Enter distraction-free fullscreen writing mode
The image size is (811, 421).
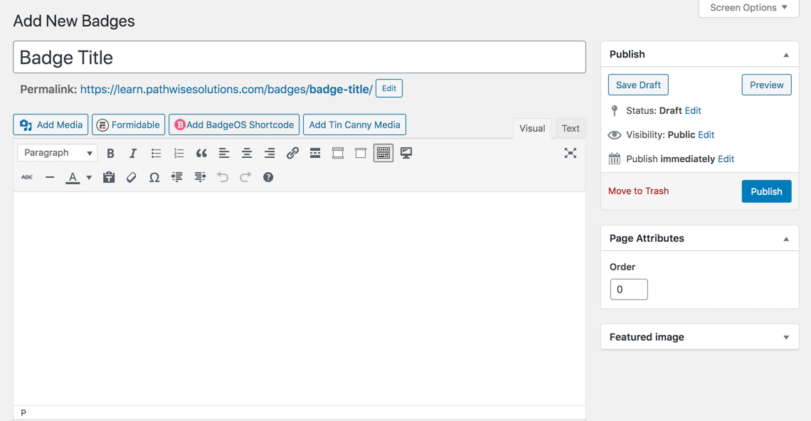coord(570,153)
